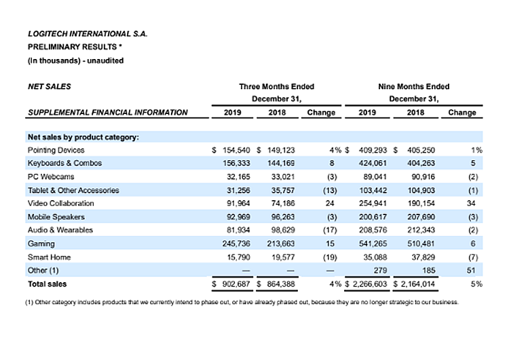Click the nine-month value 424,061

[x=373, y=164]
